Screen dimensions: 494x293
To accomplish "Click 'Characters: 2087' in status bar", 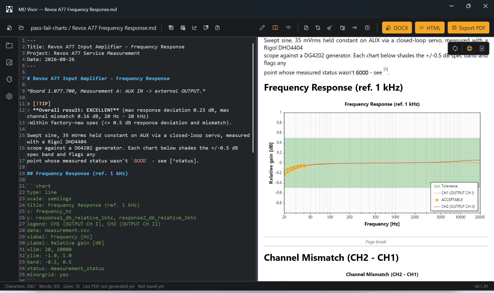I will click(x=20, y=286).
